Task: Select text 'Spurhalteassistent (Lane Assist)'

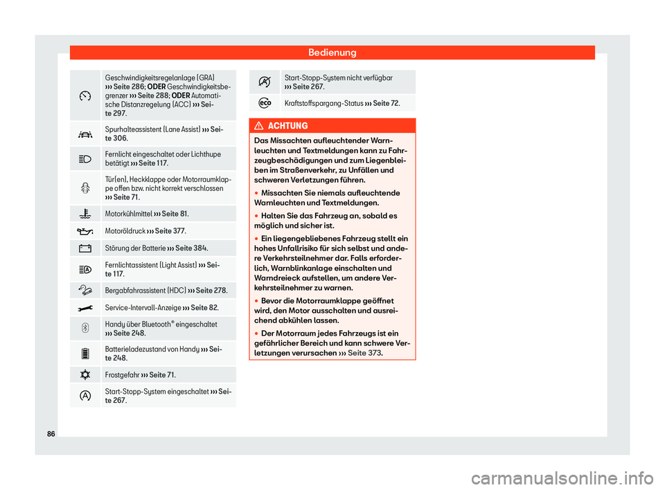Action: click(x=152, y=129)
